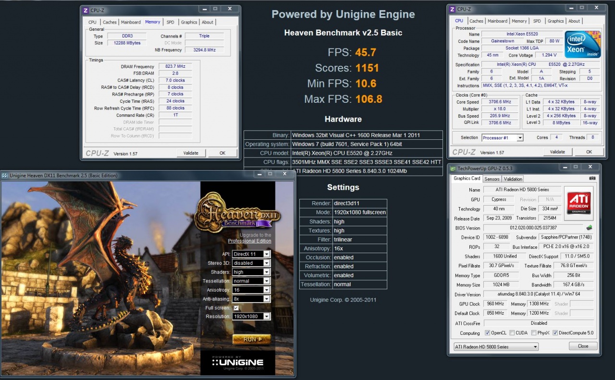Click the FPS value 45.7
The height and width of the screenshot is (380, 615).
pos(366,52)
